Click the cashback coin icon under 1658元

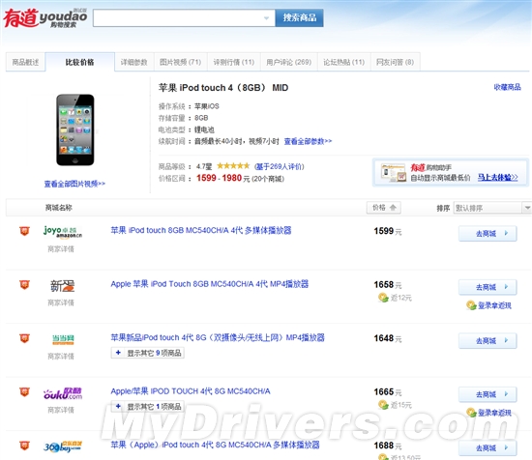pyautogui.click(x=383, y=298)
